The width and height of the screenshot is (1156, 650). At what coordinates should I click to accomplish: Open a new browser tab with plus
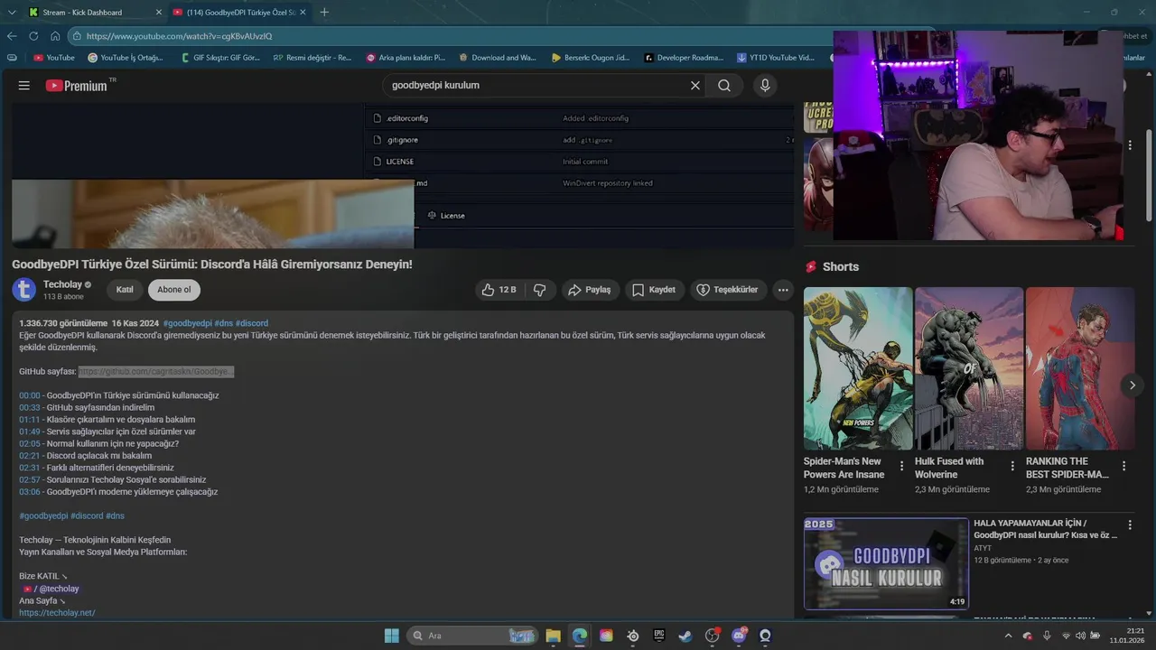pyautogui.click(x=324, y=13)
